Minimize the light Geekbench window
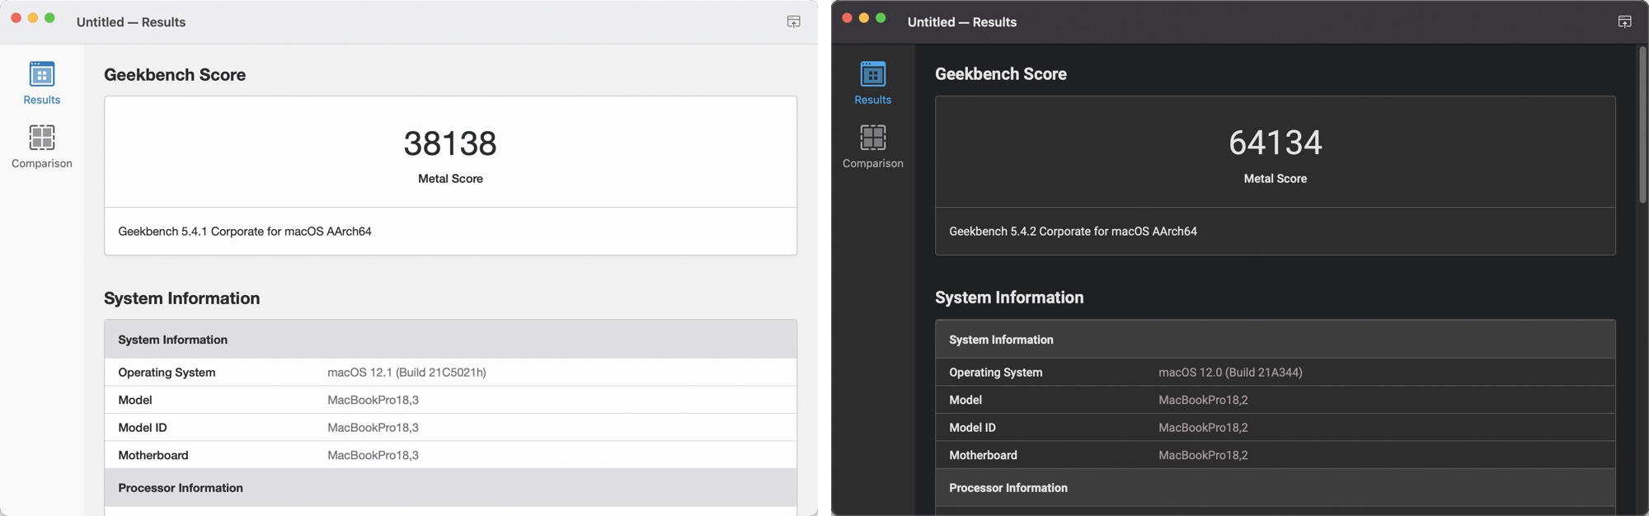The width and height of the screenshot is (1649, 516). tap(33, 17)
